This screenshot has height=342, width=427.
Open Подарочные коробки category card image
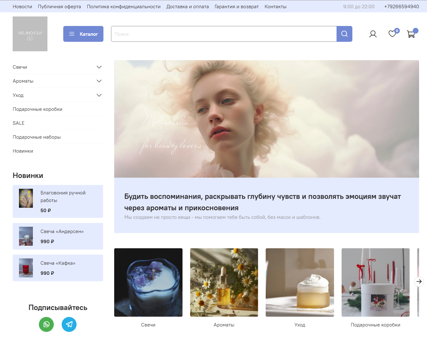375,282
